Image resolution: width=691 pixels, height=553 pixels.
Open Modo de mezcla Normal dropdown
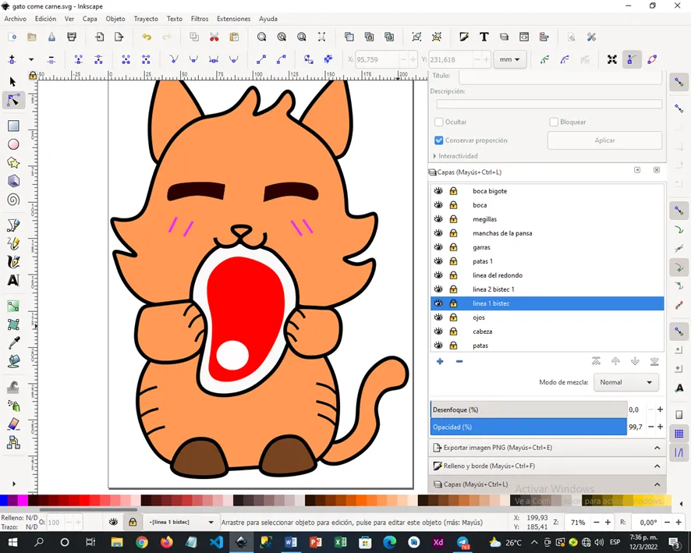point(626,382)
